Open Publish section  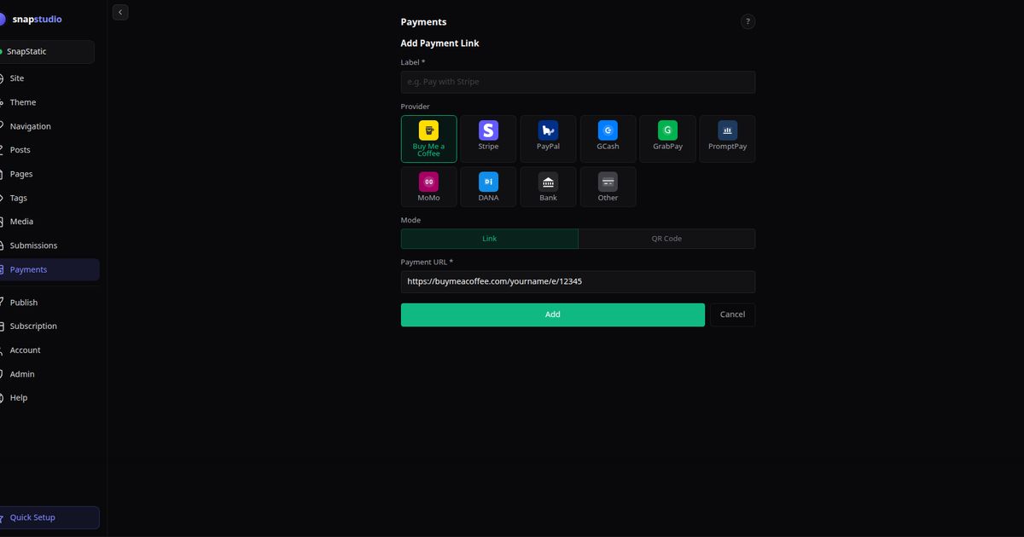tap(49, 303)
